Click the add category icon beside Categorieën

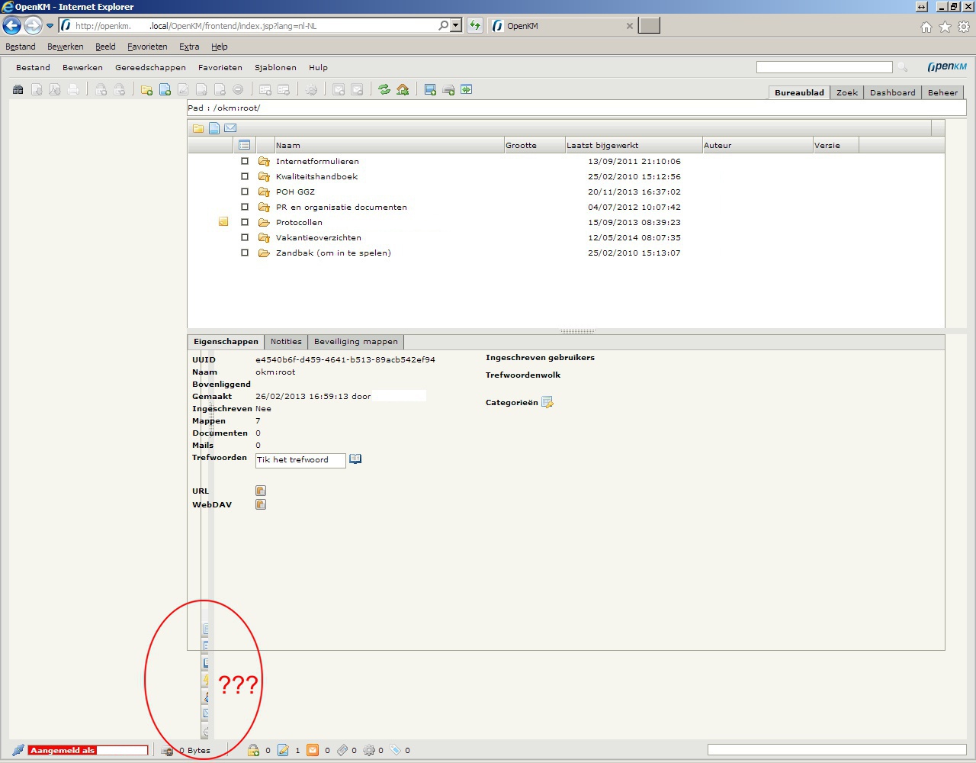[547, 402]
